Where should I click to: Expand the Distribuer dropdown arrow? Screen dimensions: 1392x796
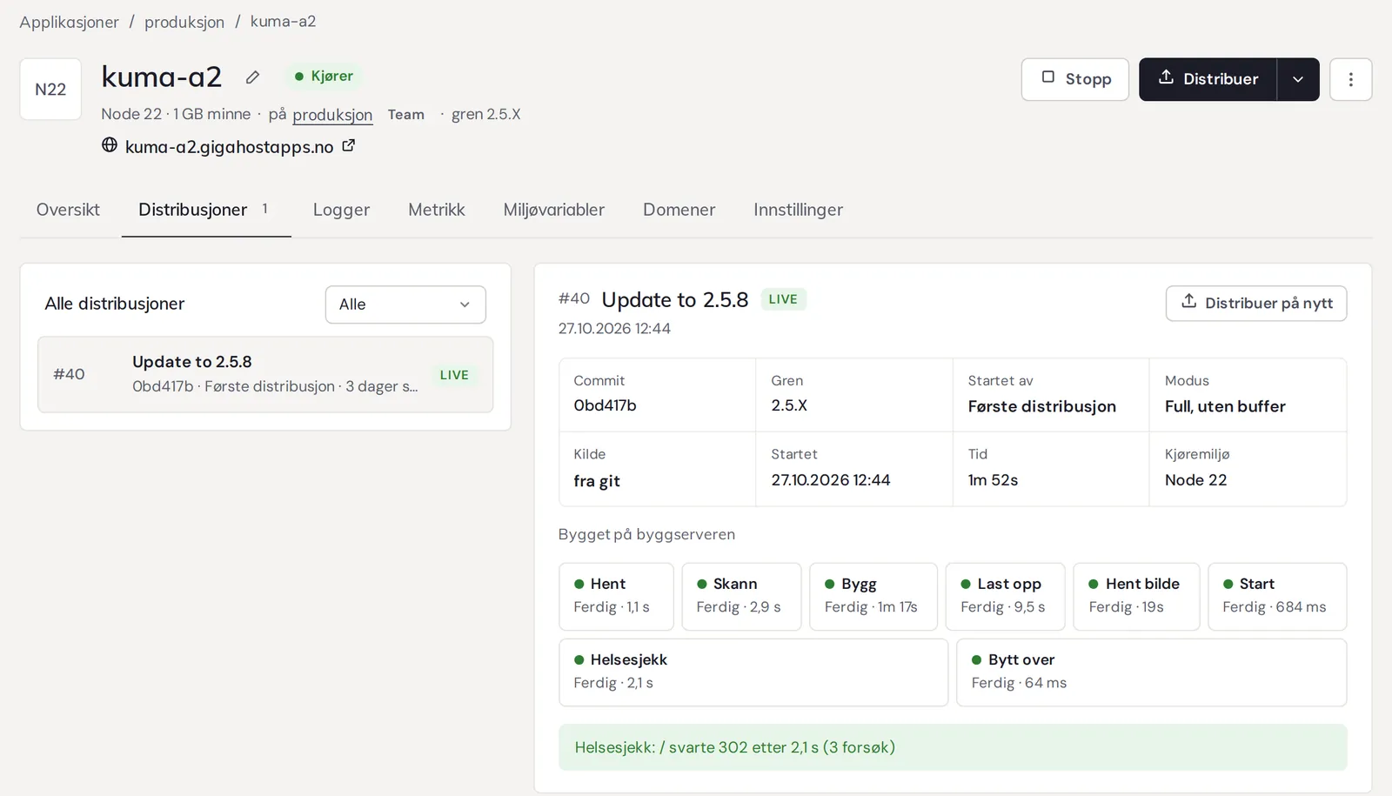pos(1298,79)
